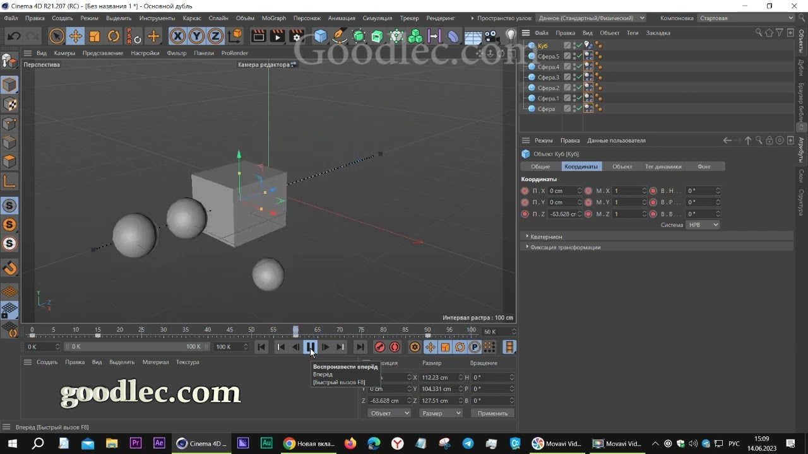
Task: Toggle Autokeying red circle icon
Action: click(x=395, y=347)
